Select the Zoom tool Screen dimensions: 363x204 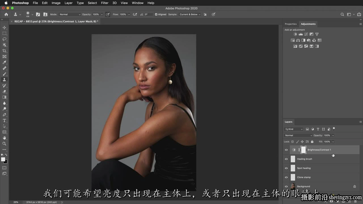click(4, 144)
